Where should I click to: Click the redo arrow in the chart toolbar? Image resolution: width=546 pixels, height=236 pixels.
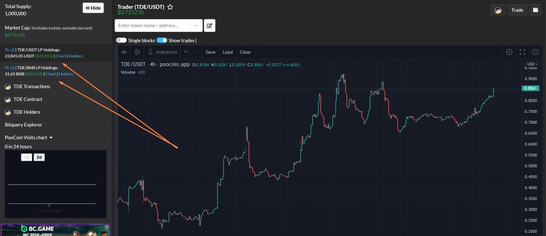point(196,52)
